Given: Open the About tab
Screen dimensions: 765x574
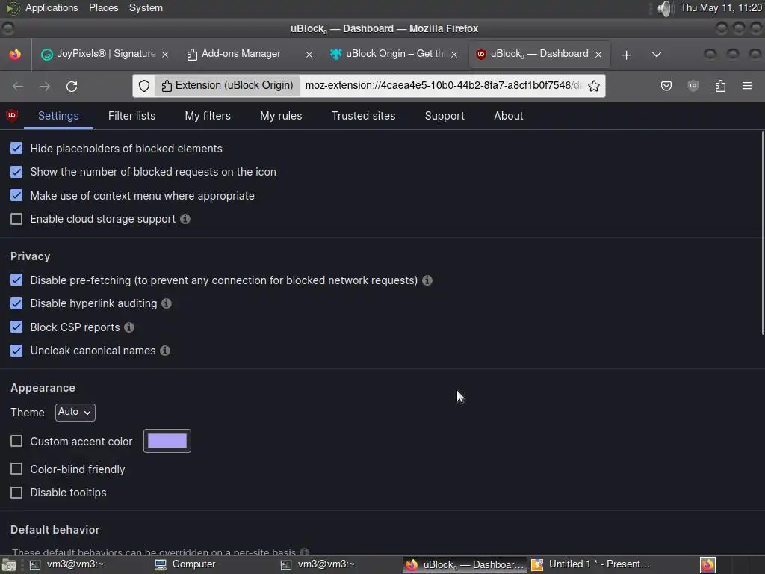Looking at the screenshot, I should click(x=508, y=116).
